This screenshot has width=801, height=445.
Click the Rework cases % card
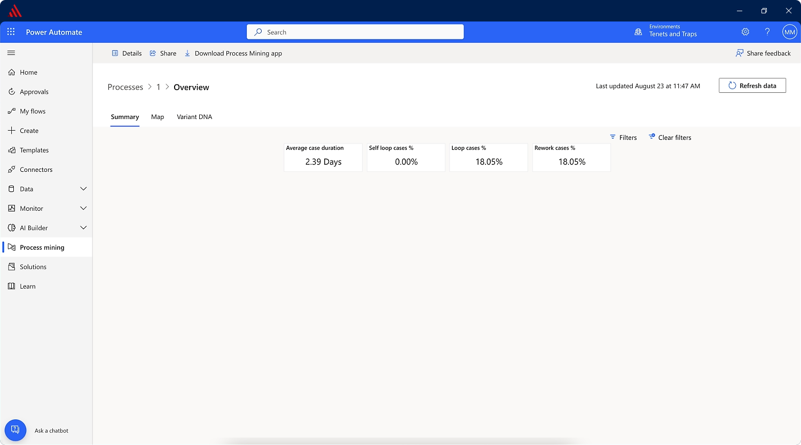point(571,157)
